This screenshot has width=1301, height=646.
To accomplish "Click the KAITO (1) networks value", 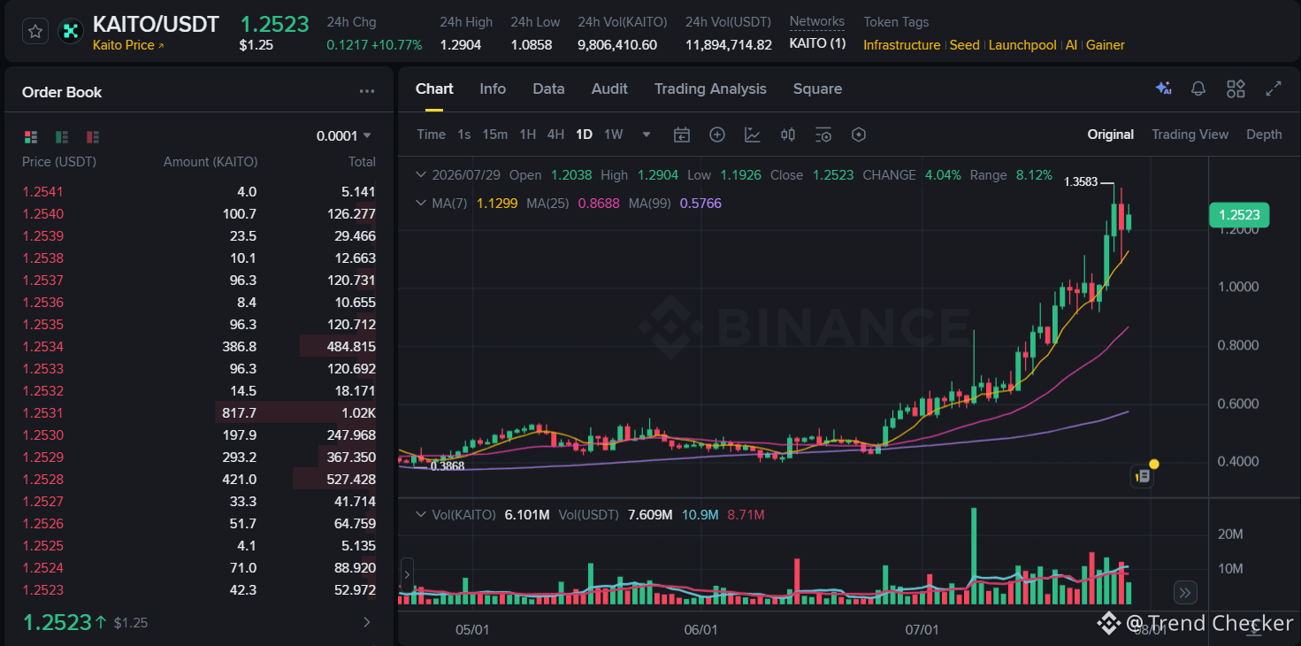I will [817, 44].
